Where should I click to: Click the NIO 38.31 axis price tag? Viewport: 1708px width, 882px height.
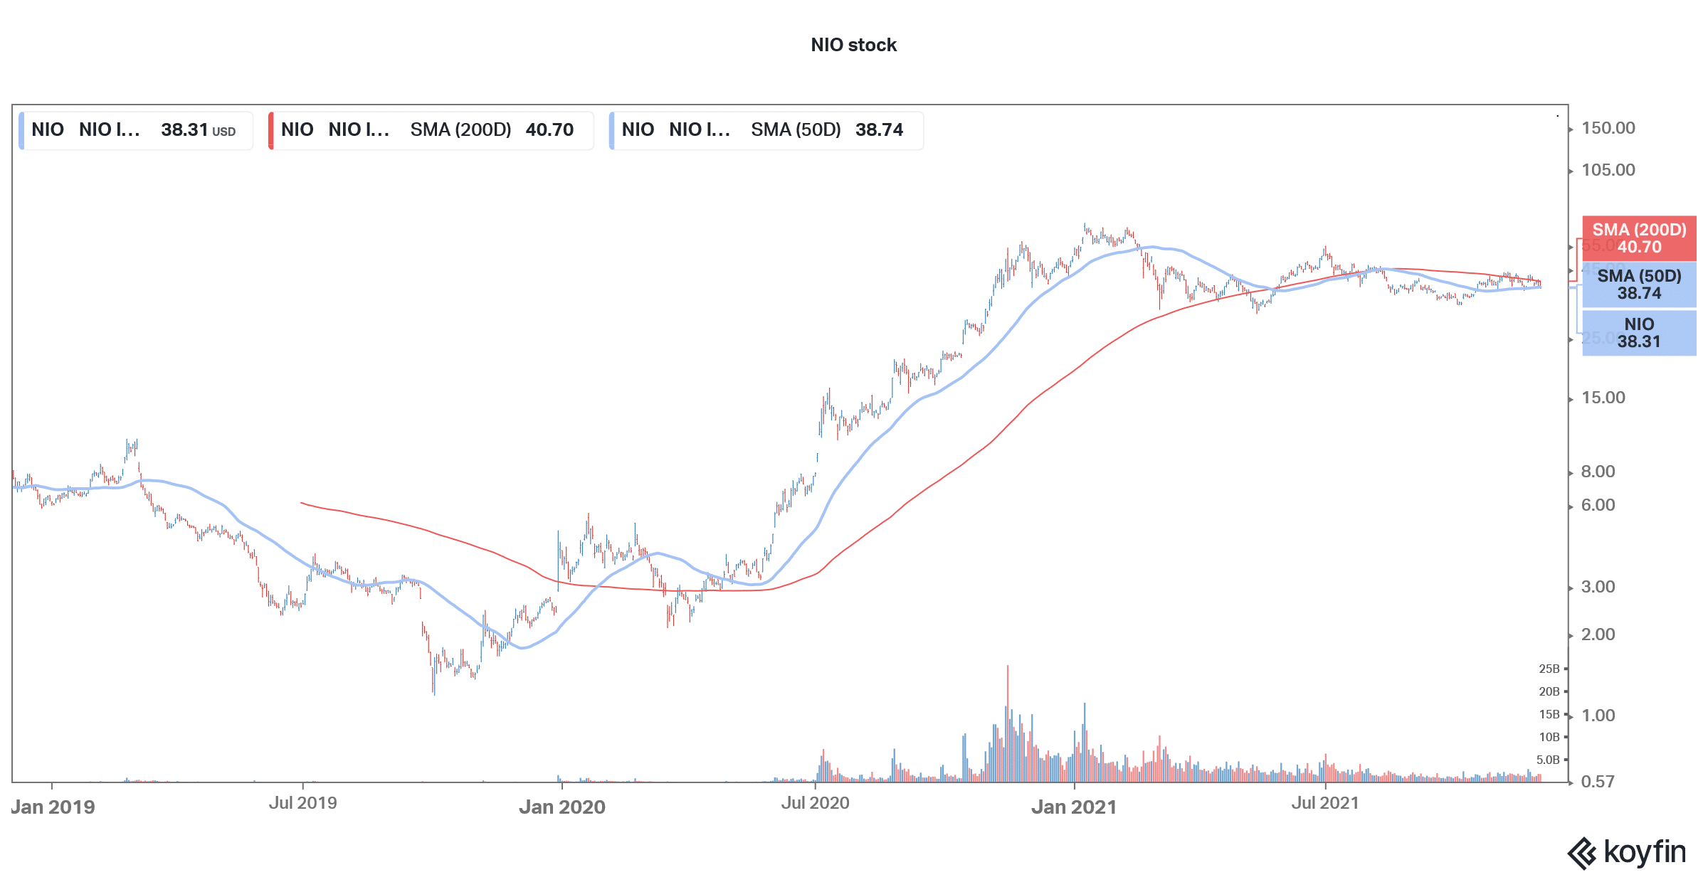(1639, 333)
